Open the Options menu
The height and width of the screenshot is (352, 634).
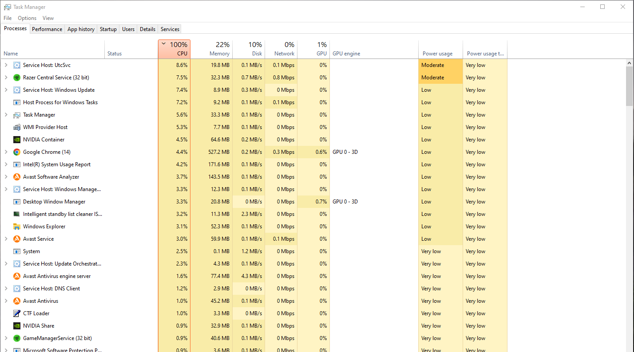coord(27,18)
